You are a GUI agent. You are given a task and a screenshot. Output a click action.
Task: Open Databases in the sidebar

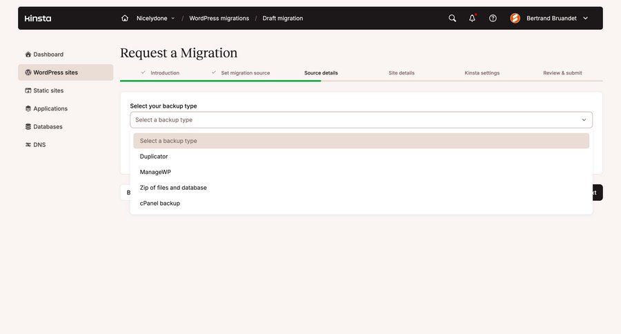[x=48, y=127]
